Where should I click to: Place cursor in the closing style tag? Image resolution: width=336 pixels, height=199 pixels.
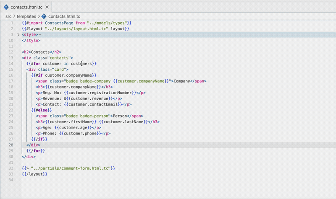tap(31, 40)
